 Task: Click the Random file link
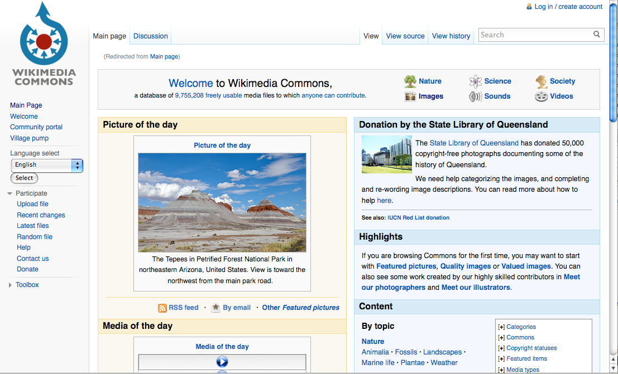[x=34, y=236]
